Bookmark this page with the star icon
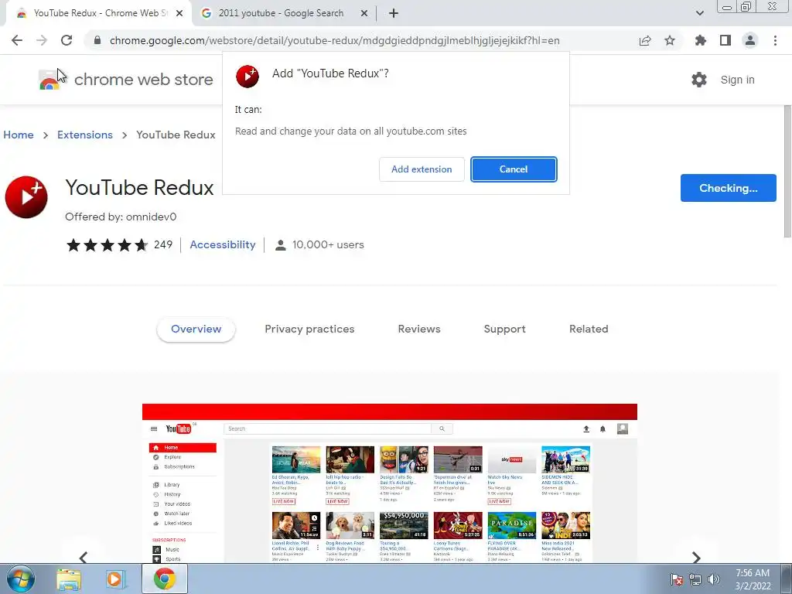 point(670,40)
